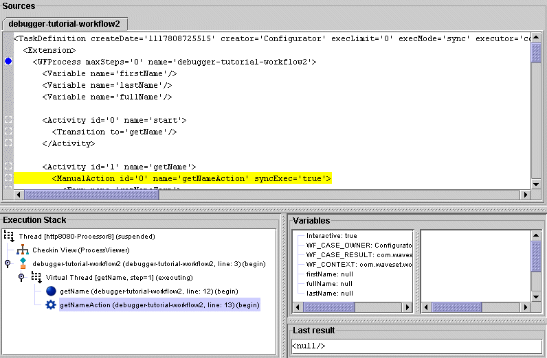Select Virtual Thread getName step=1 row
The width and height of the screenshot is (547, 358).
point(120,278)
